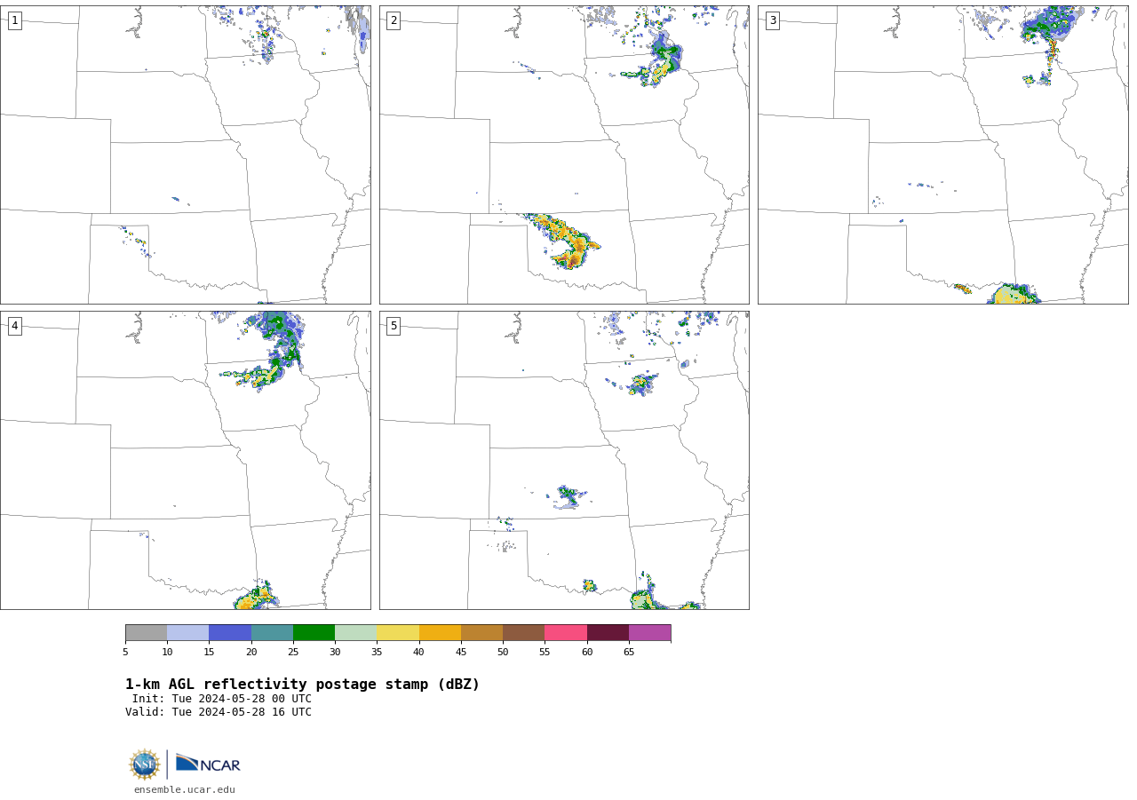The image size is (1137, 800).
Task: Click the purple 65+ dBZ swatch
Action: coord(650,633)
